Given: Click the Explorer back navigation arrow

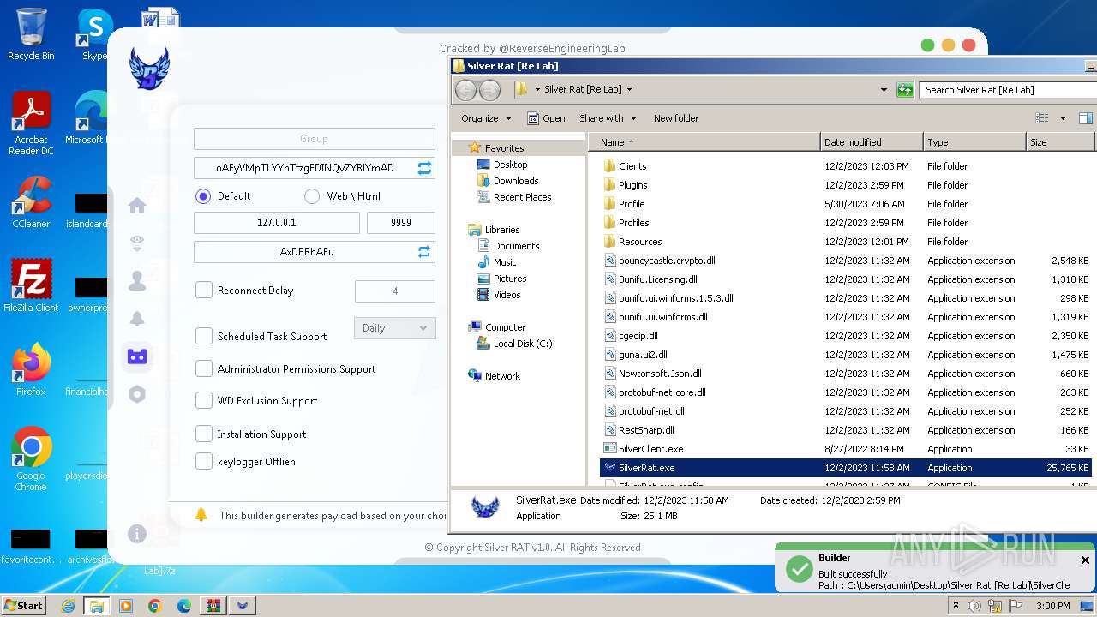Looking at the screenshot, I should [x=465, y=89].
